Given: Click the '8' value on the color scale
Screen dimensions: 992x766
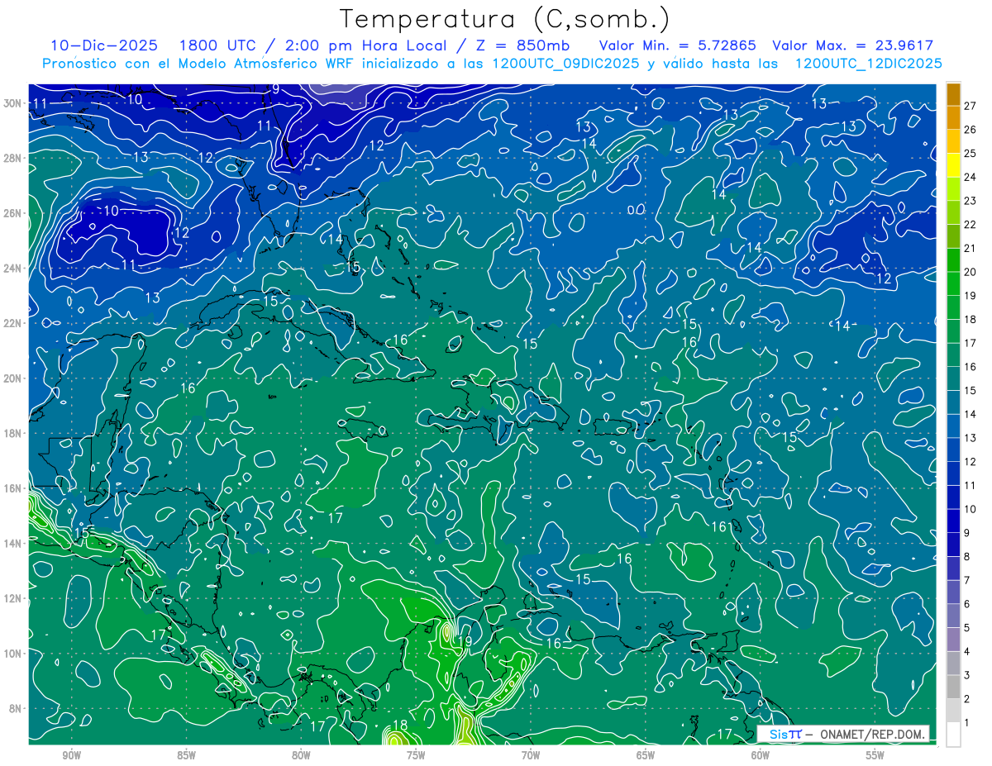Looking at the screenshot, I should coord(968,557).
